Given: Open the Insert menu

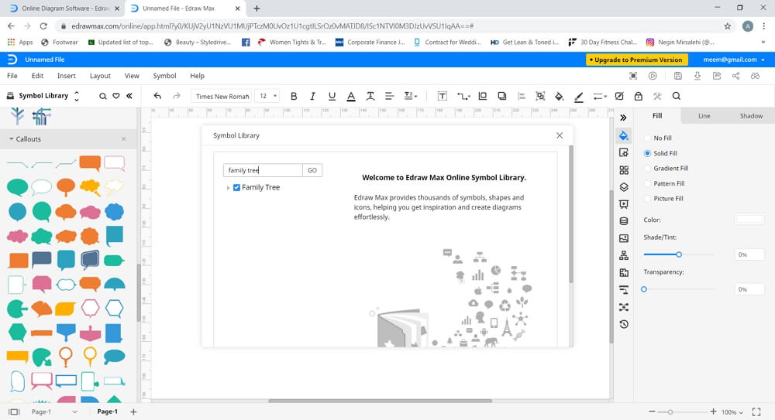Looking at the screenshot, I should point(66,76).
